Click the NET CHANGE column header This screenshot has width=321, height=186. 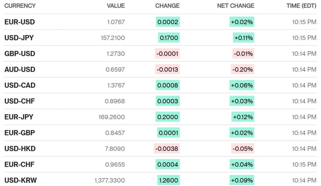(236, 6)
